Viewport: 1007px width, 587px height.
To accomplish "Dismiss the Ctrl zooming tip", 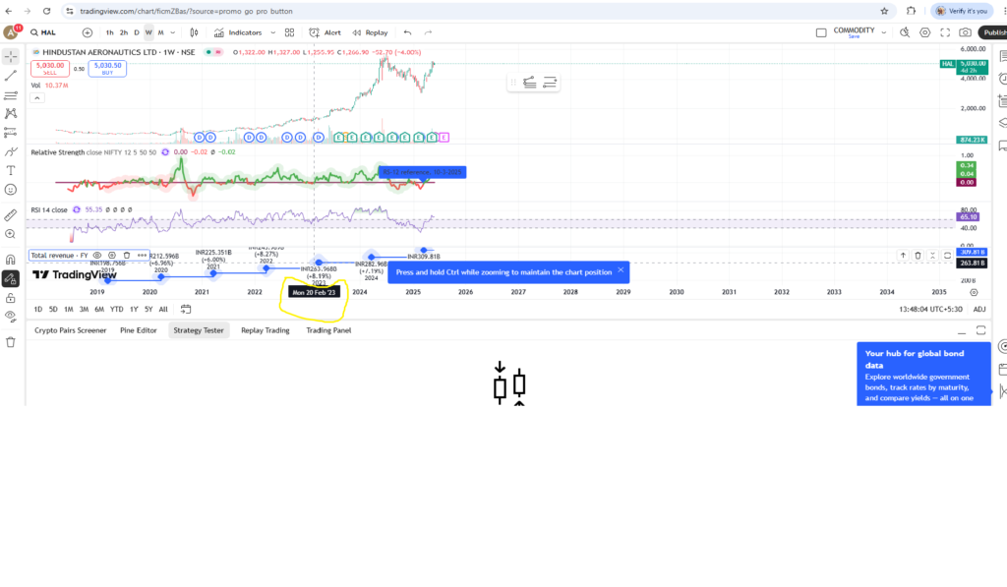I will pos(621,269).
